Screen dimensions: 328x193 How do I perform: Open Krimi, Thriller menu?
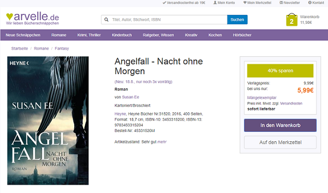[x=89, y=35]
